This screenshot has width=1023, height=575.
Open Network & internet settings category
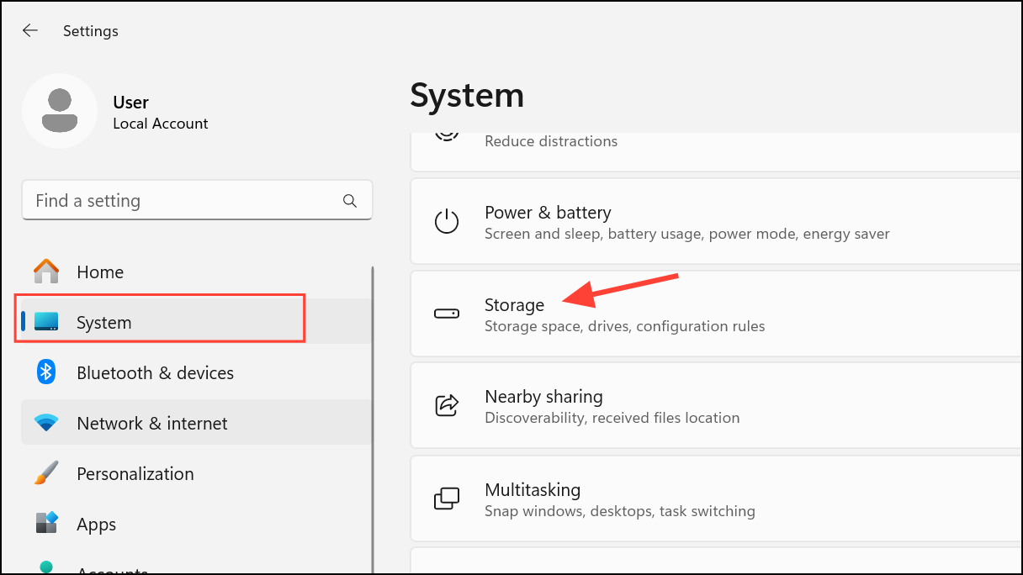pyautogui.click(x=152, y=423)
